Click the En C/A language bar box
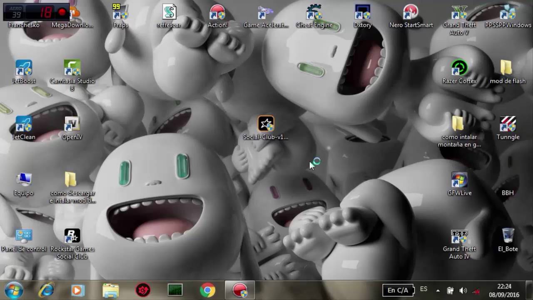533x300 pixels. click(398, 290)
